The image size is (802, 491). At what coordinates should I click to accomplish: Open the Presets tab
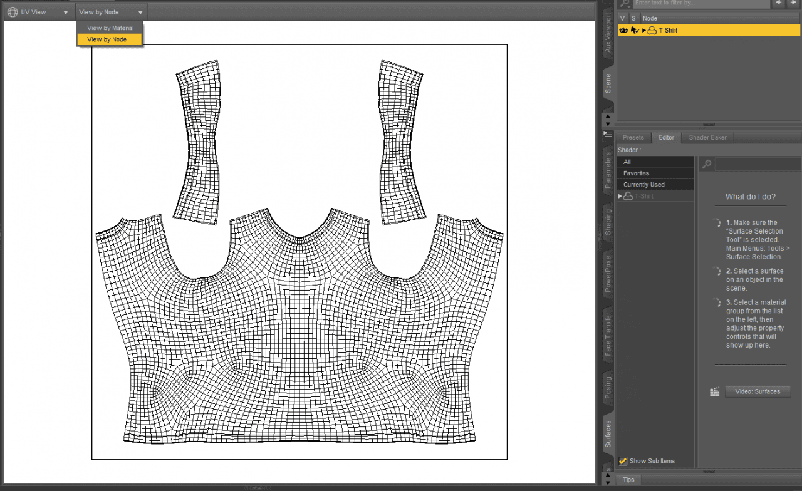[633, 137]
